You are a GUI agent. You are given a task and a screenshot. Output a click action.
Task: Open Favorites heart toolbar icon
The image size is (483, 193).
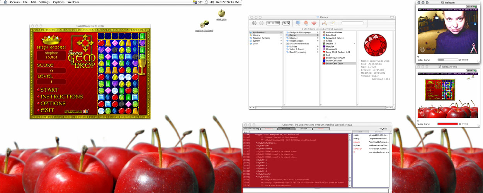pos(314,23)
